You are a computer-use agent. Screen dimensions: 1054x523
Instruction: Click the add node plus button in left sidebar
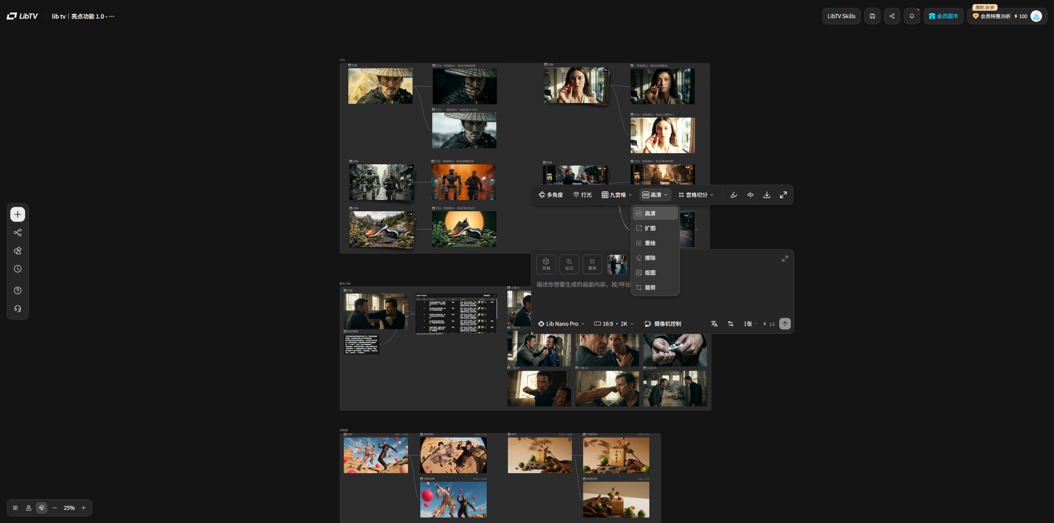click(x=18, y=214)
